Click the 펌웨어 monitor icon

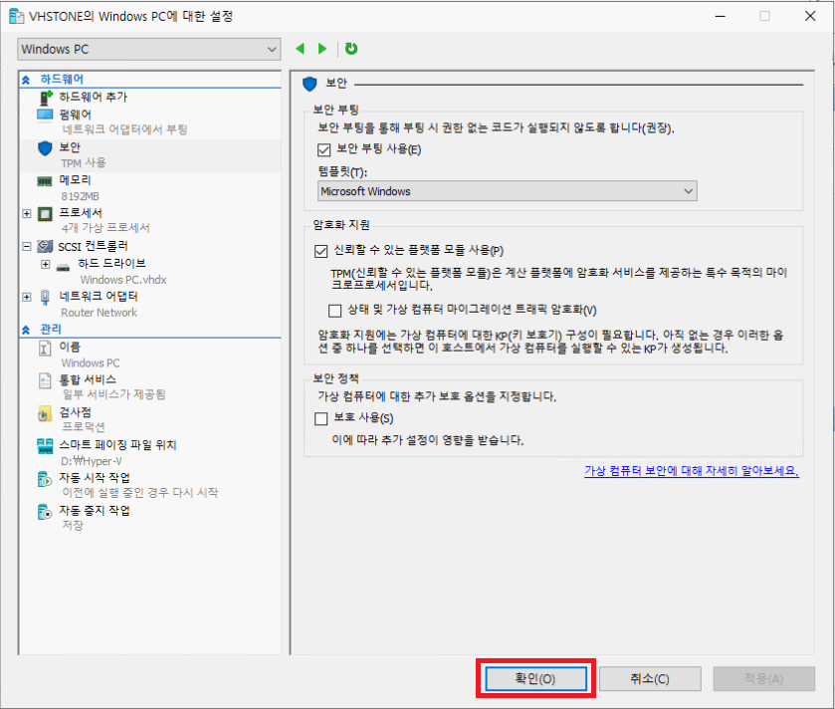45,116
